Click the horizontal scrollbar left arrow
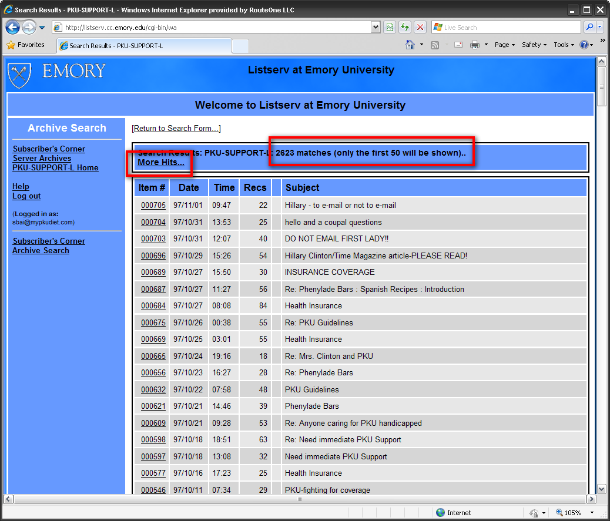Viewport: 610px width, 521px height. point(8,499)
